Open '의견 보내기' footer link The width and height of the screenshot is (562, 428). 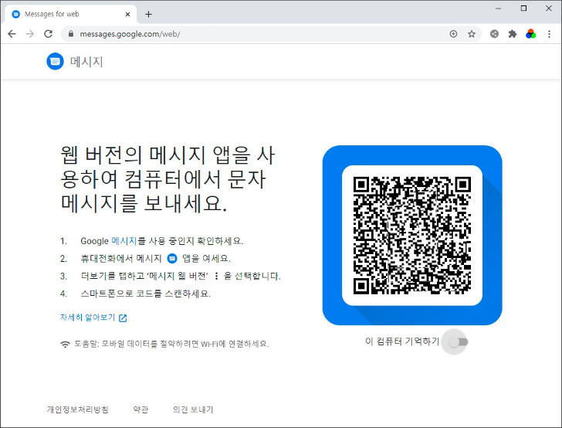193,409
